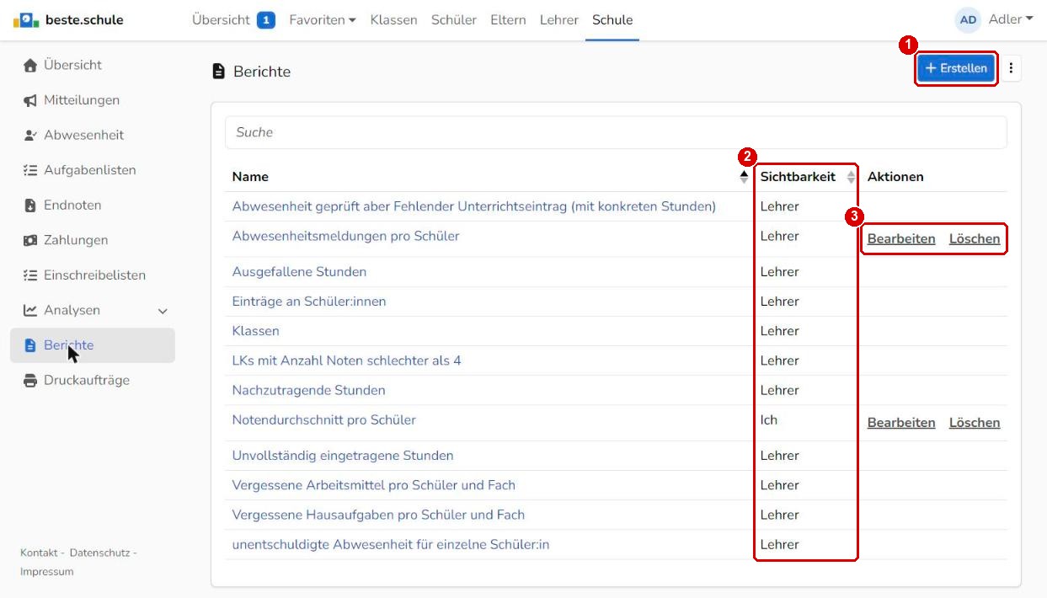1047x598 pixels.
Task: Open the three-dot options menu next to Erstellen
Action: [1012, 68]
